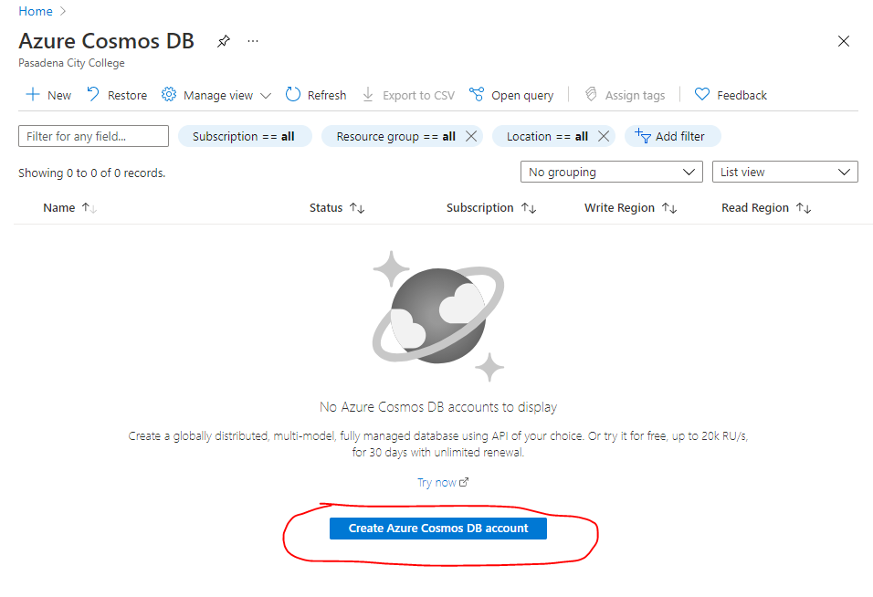Open the No grouping dropdown

tap(612, 172)
